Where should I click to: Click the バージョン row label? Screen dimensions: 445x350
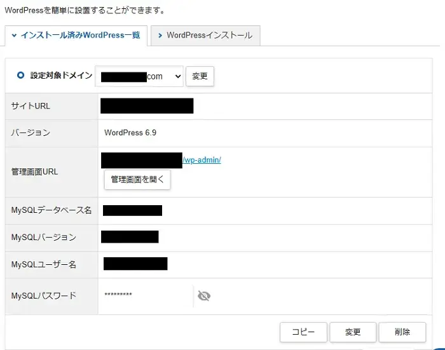click(31, 133)
